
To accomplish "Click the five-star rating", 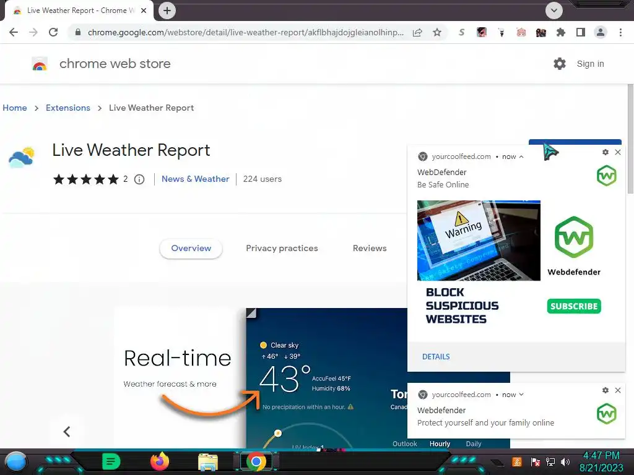I will (x=85, y=179).
